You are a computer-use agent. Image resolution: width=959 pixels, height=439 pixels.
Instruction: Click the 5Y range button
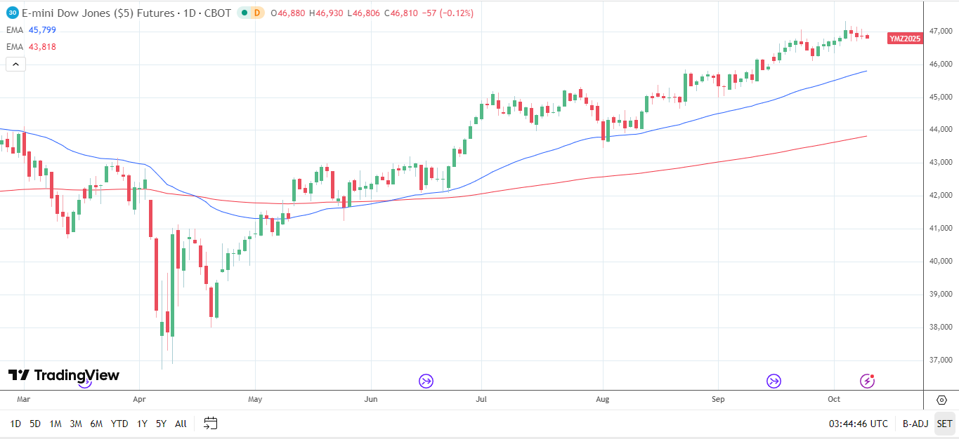pyautogui.click(x=161, y=424)
